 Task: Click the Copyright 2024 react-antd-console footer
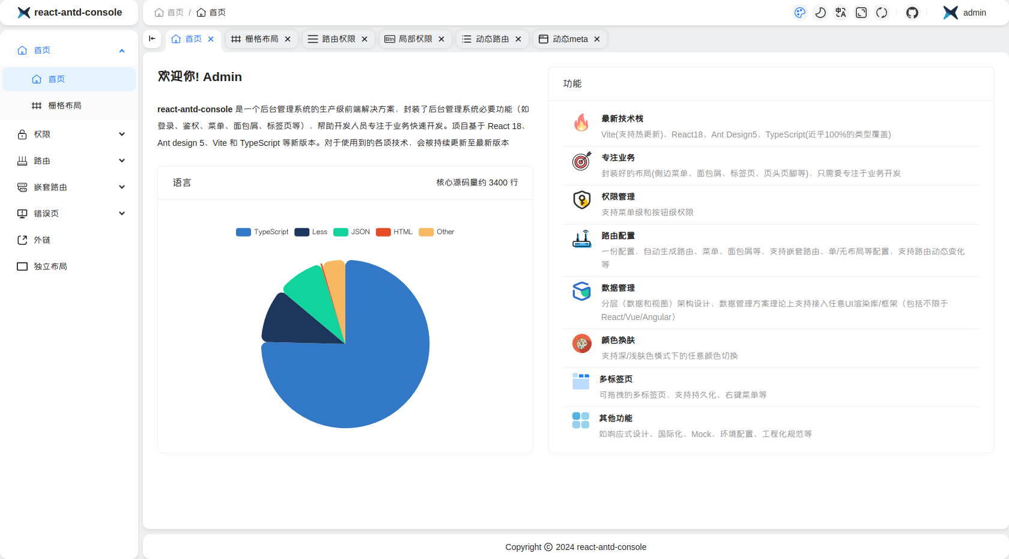point(576,547)
